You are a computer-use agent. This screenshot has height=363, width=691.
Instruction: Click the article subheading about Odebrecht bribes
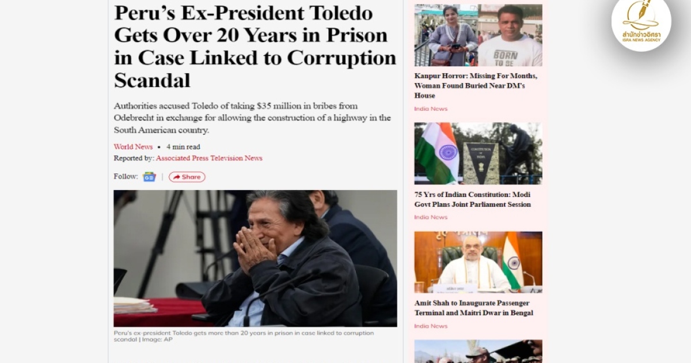coord(252,118)
